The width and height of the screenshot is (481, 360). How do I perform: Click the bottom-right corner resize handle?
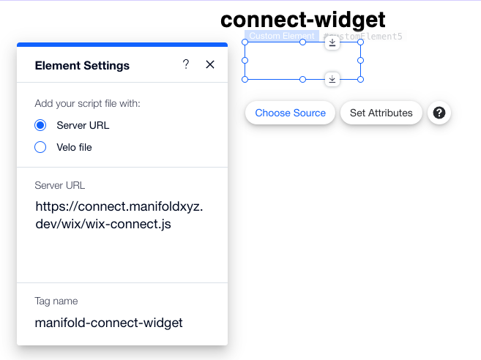[360, 80]
